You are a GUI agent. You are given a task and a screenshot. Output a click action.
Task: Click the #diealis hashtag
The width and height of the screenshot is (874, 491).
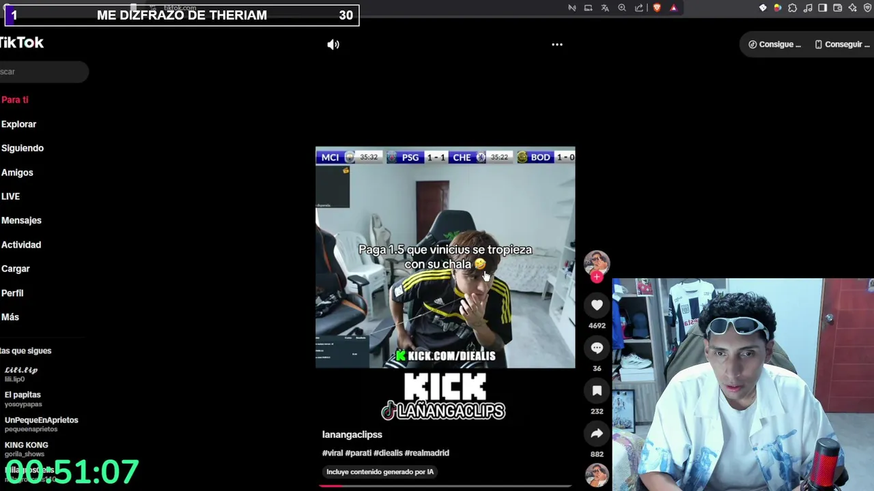click(x=388, y=453)
